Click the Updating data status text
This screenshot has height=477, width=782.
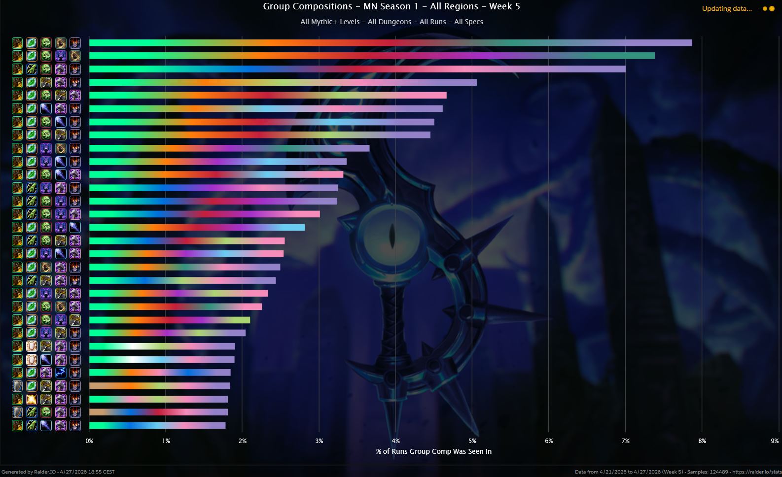[x=727, y=8]
